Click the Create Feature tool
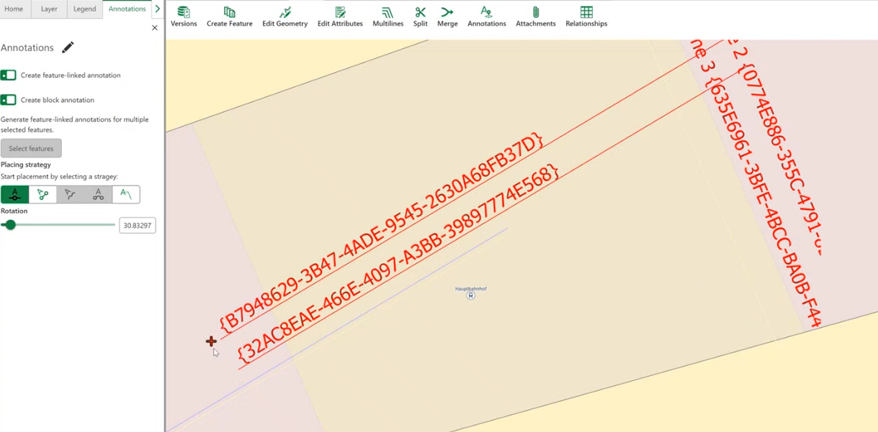The height and width of the screenshot is (432, 878). click(229, 17)
